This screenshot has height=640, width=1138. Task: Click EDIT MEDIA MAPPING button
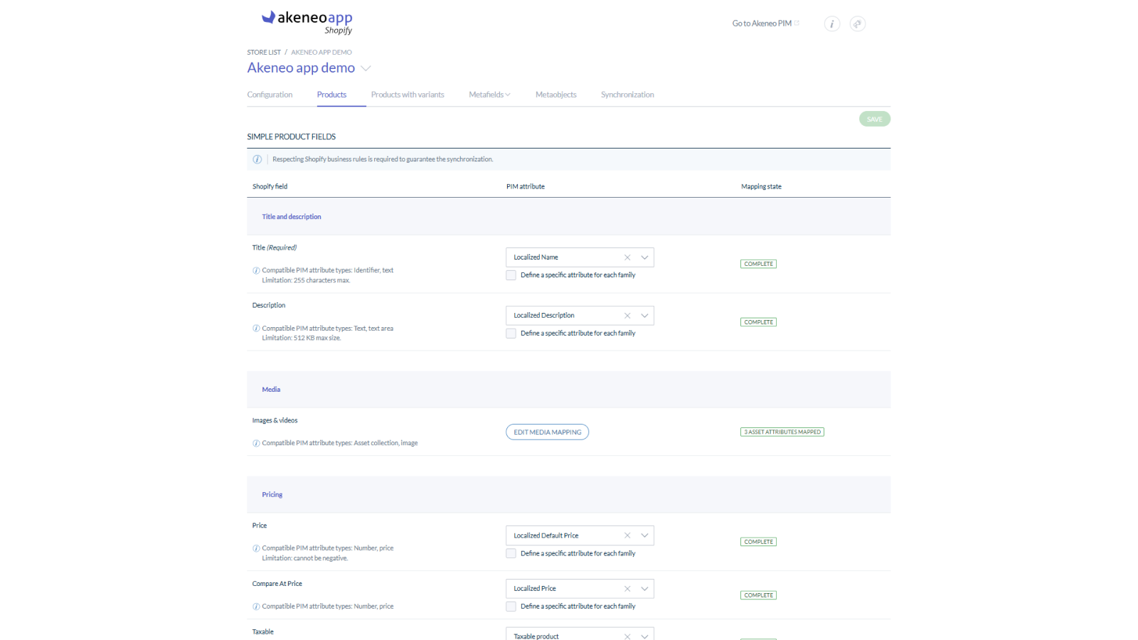click(x=548, y=432)
